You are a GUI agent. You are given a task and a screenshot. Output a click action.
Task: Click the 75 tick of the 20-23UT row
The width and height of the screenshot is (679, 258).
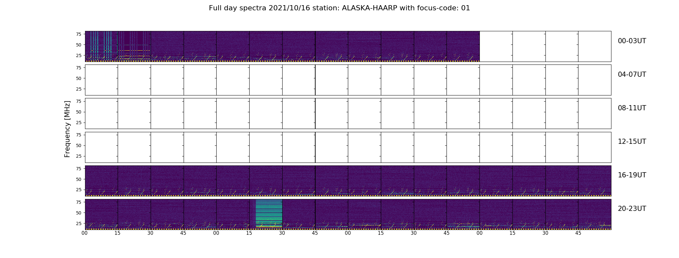79,202
